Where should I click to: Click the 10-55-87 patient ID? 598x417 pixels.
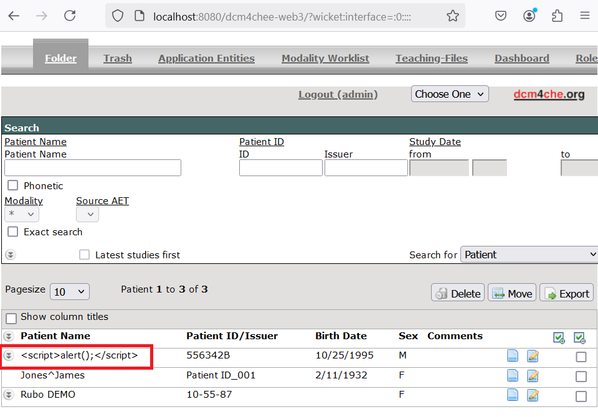(209, 395)
